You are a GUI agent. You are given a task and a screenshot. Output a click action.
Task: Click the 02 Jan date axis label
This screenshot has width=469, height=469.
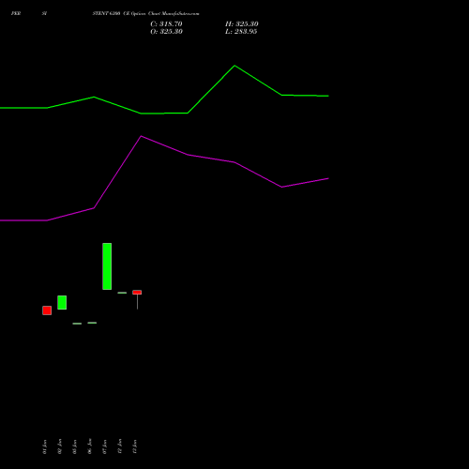click(60, 446)
